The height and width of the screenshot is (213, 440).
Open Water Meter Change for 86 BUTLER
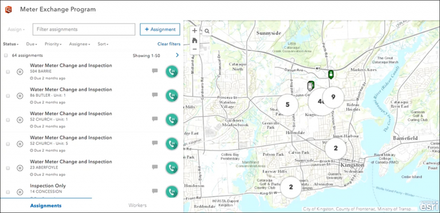[71, 90]
